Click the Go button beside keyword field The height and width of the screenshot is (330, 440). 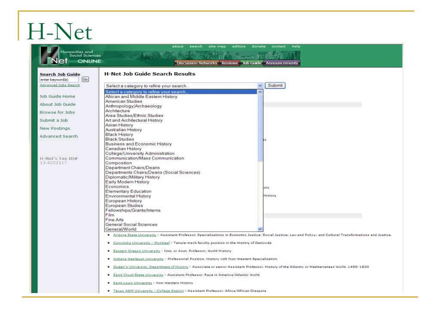click(86, 79)
